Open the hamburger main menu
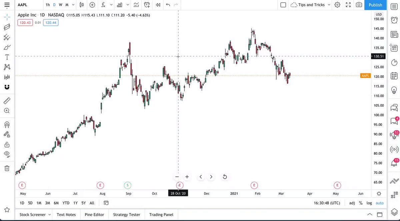The height and width of the screenshot is (221, 400). (x=7, y=5)
